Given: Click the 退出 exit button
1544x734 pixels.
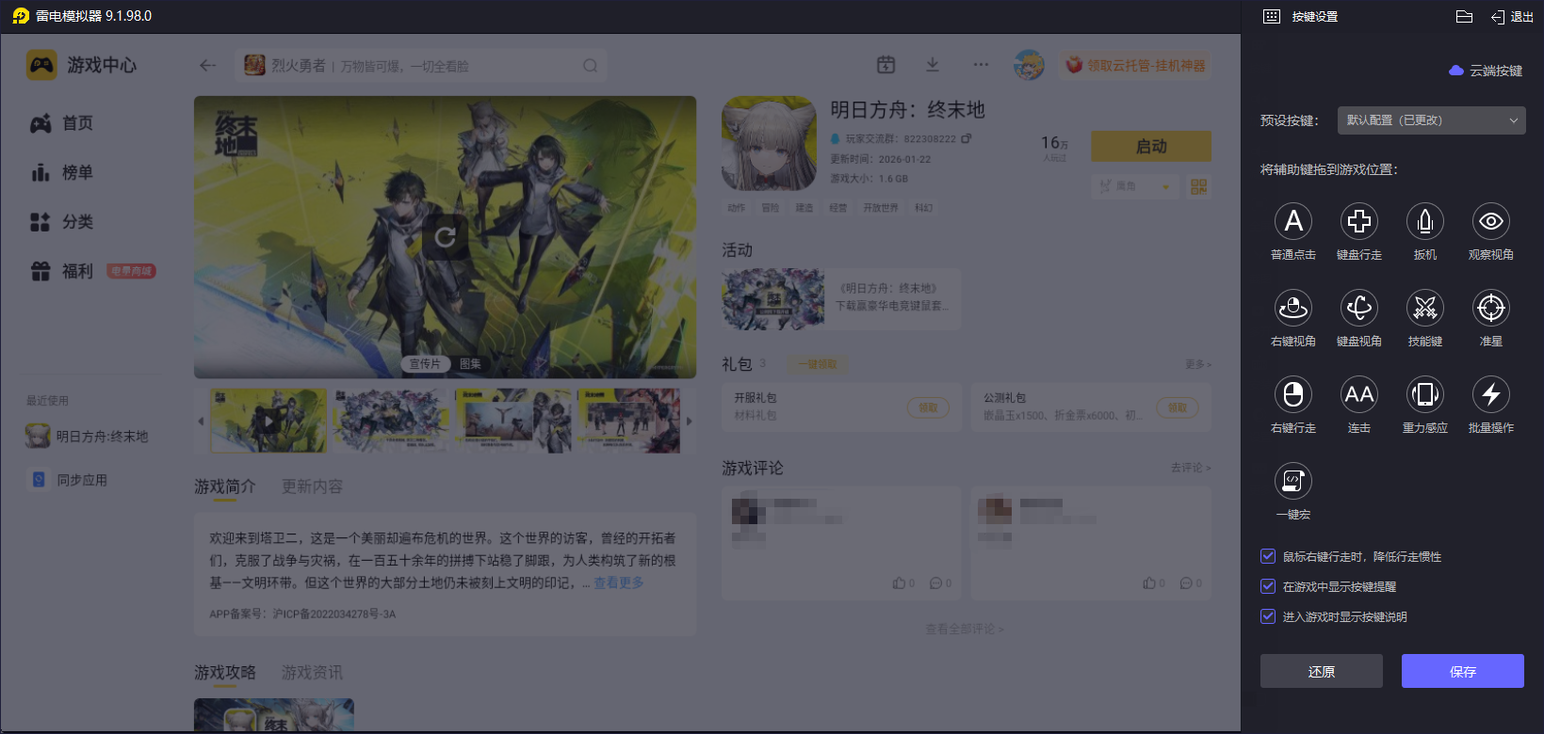Looking at the screenshot, I should point(1513,17).
